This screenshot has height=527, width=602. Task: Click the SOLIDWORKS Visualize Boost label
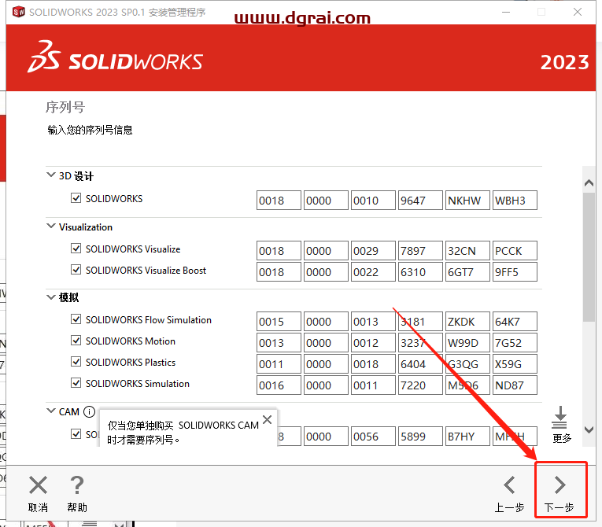pyautogui.click(x=146, y=271)
